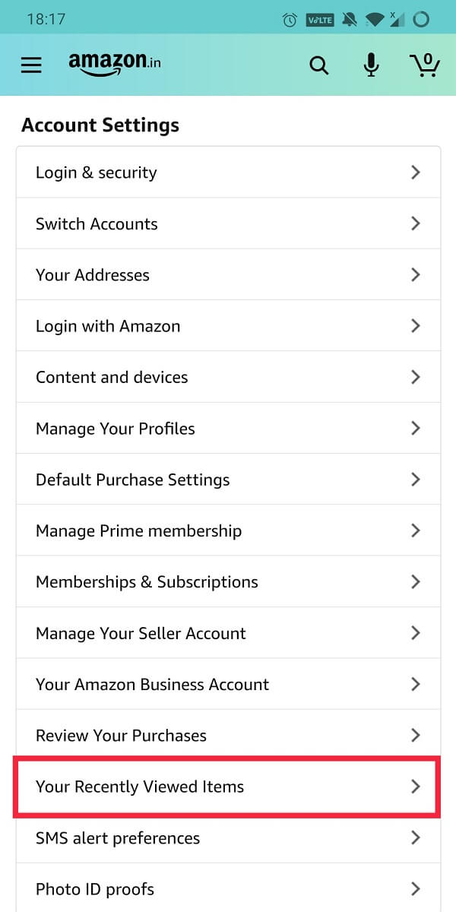
Task: Select Content and devices
Action: click(x=111, y=377)
